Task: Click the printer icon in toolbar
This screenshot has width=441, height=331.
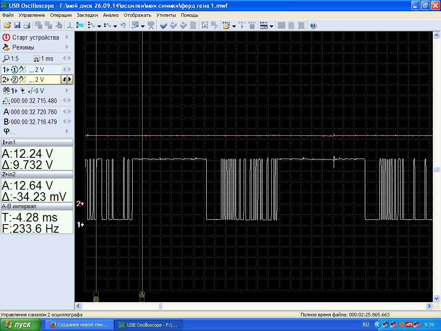Action: click(27, 25)
